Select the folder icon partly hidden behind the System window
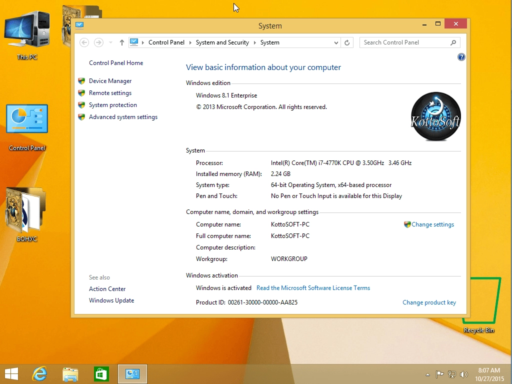The width and height of the screenshot is (512, 384). click(66, 26)
